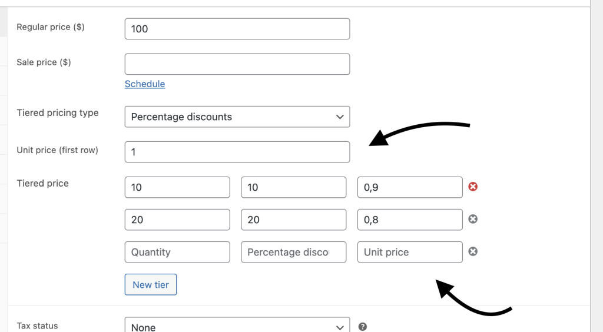The image size is (603, 332).
Task: Expand the Tax status dropdown
Action: coord(237,327)
